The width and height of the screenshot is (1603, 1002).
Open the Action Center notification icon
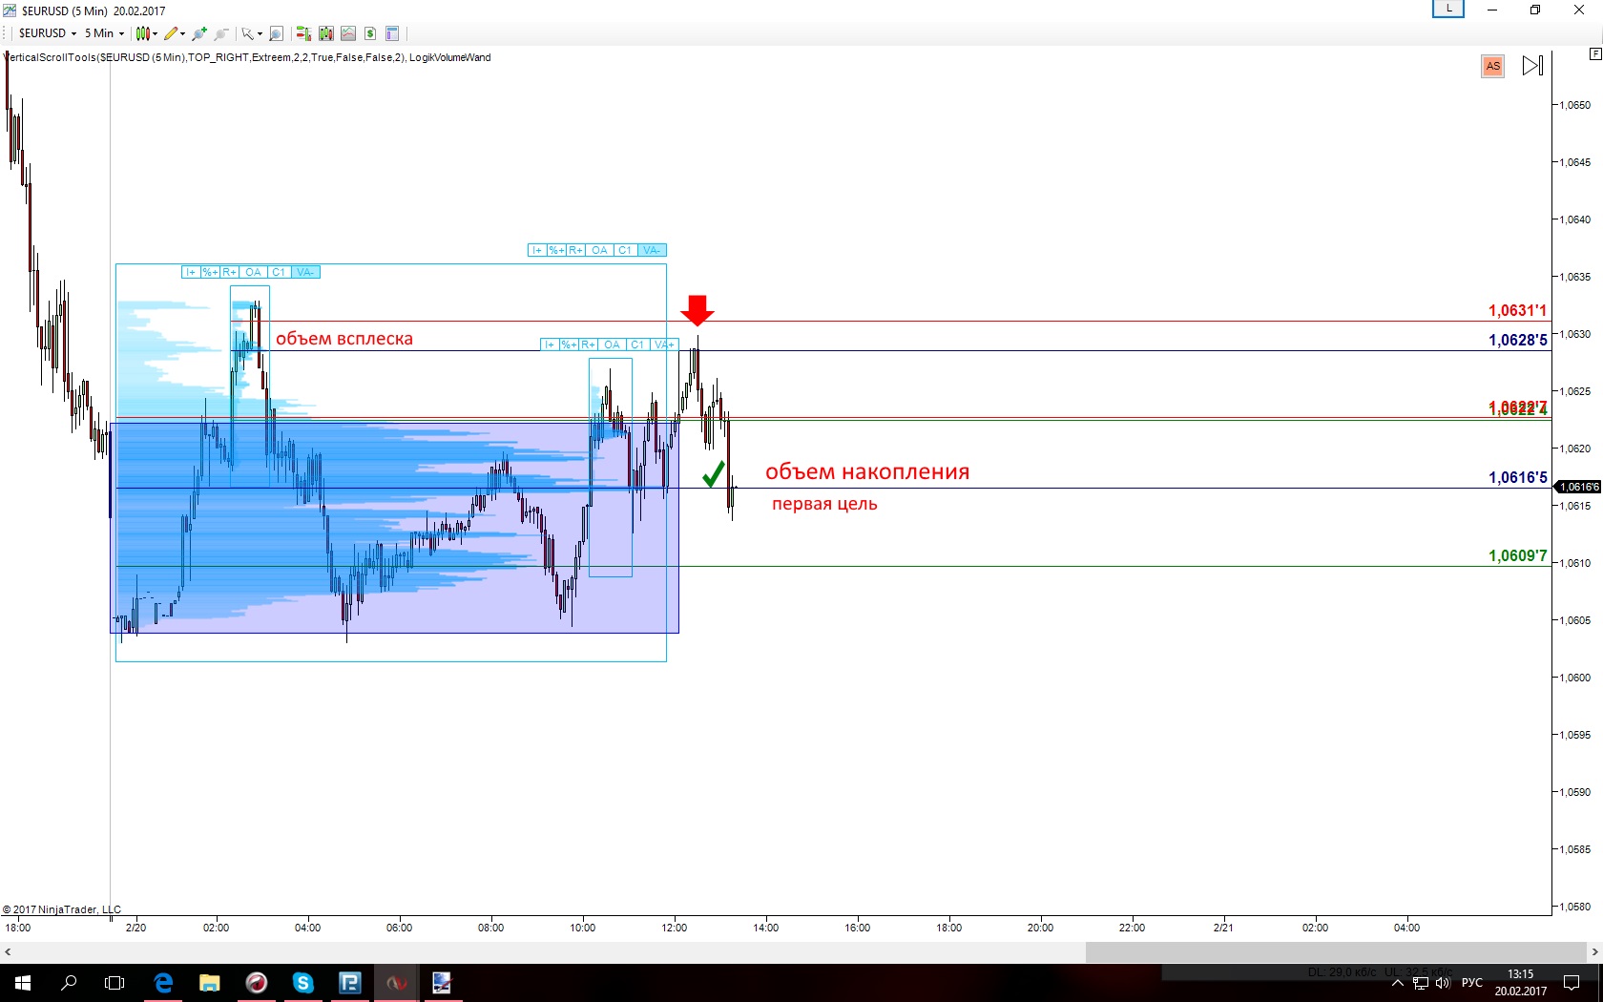coord(1572,983)
